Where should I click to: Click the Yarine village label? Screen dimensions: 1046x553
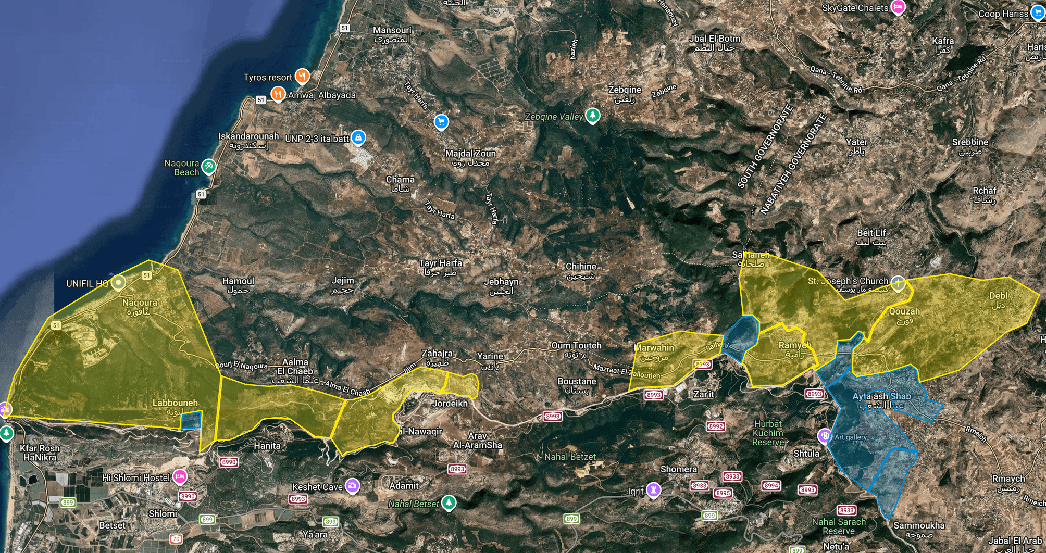pyautogui.click(x=490, y=360)
